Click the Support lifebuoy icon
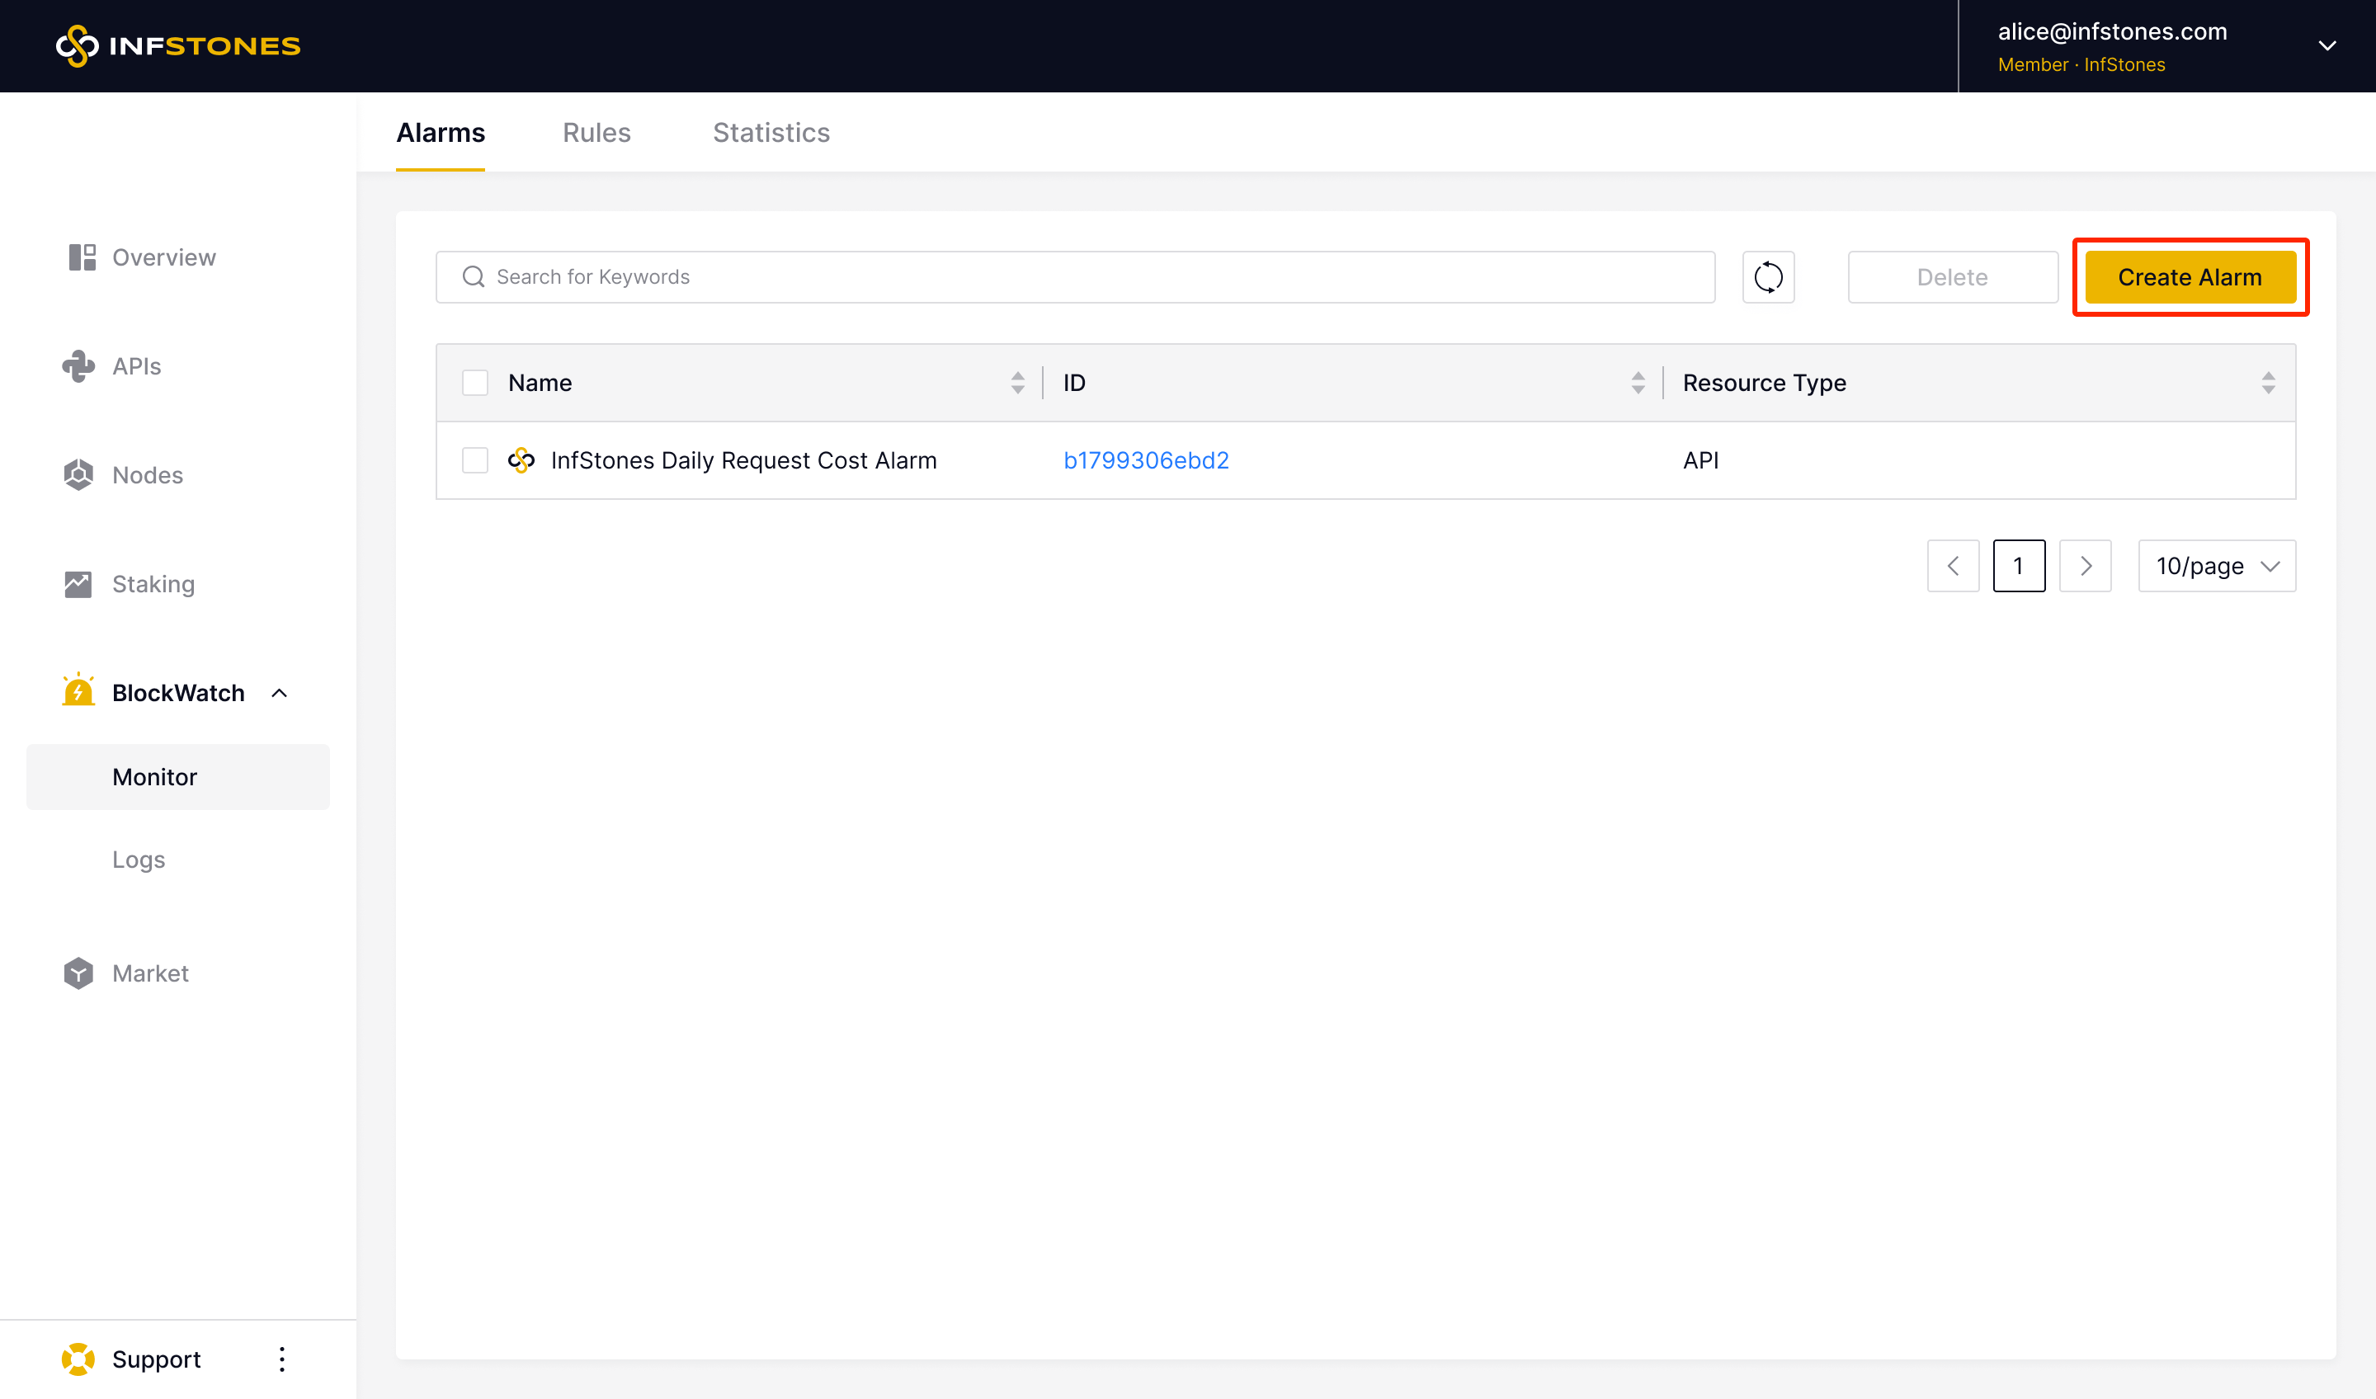The image size is (2376, 1399). pyautogui.click(x=78, y=1359)
